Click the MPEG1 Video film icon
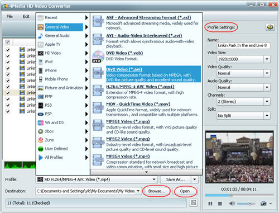This screenshot has height=213, width=279. (98, 125)
